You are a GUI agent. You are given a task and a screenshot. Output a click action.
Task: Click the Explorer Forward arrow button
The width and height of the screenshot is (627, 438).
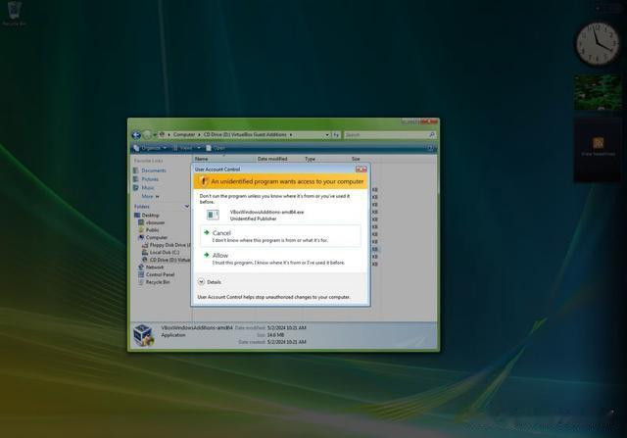[147, 135]
